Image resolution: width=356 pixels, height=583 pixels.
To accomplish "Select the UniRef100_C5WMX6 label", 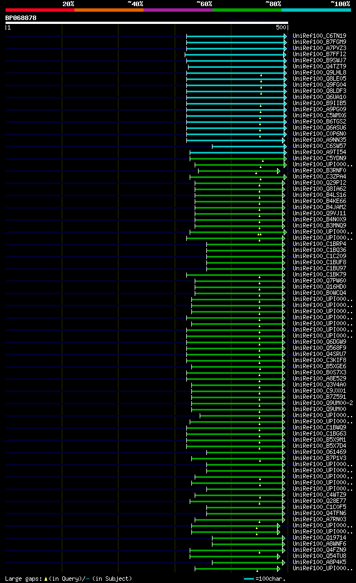I will pos(319,116).
